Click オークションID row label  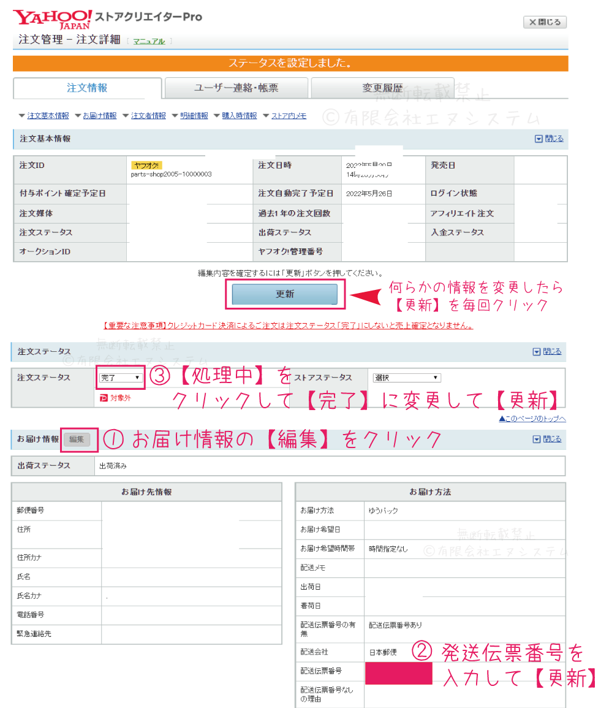[45, 251]
